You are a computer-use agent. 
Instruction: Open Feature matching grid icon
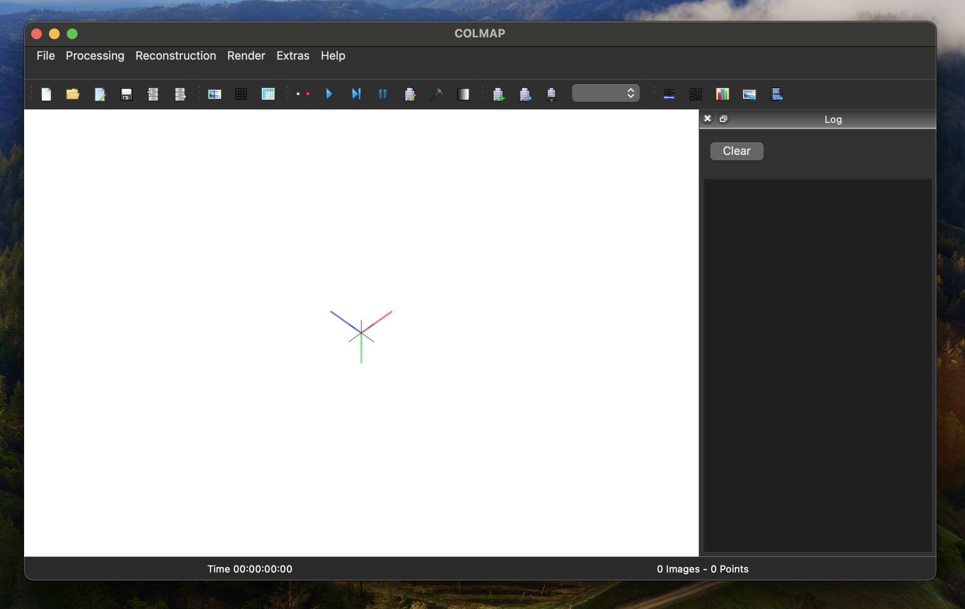click(x=241, y=94)
